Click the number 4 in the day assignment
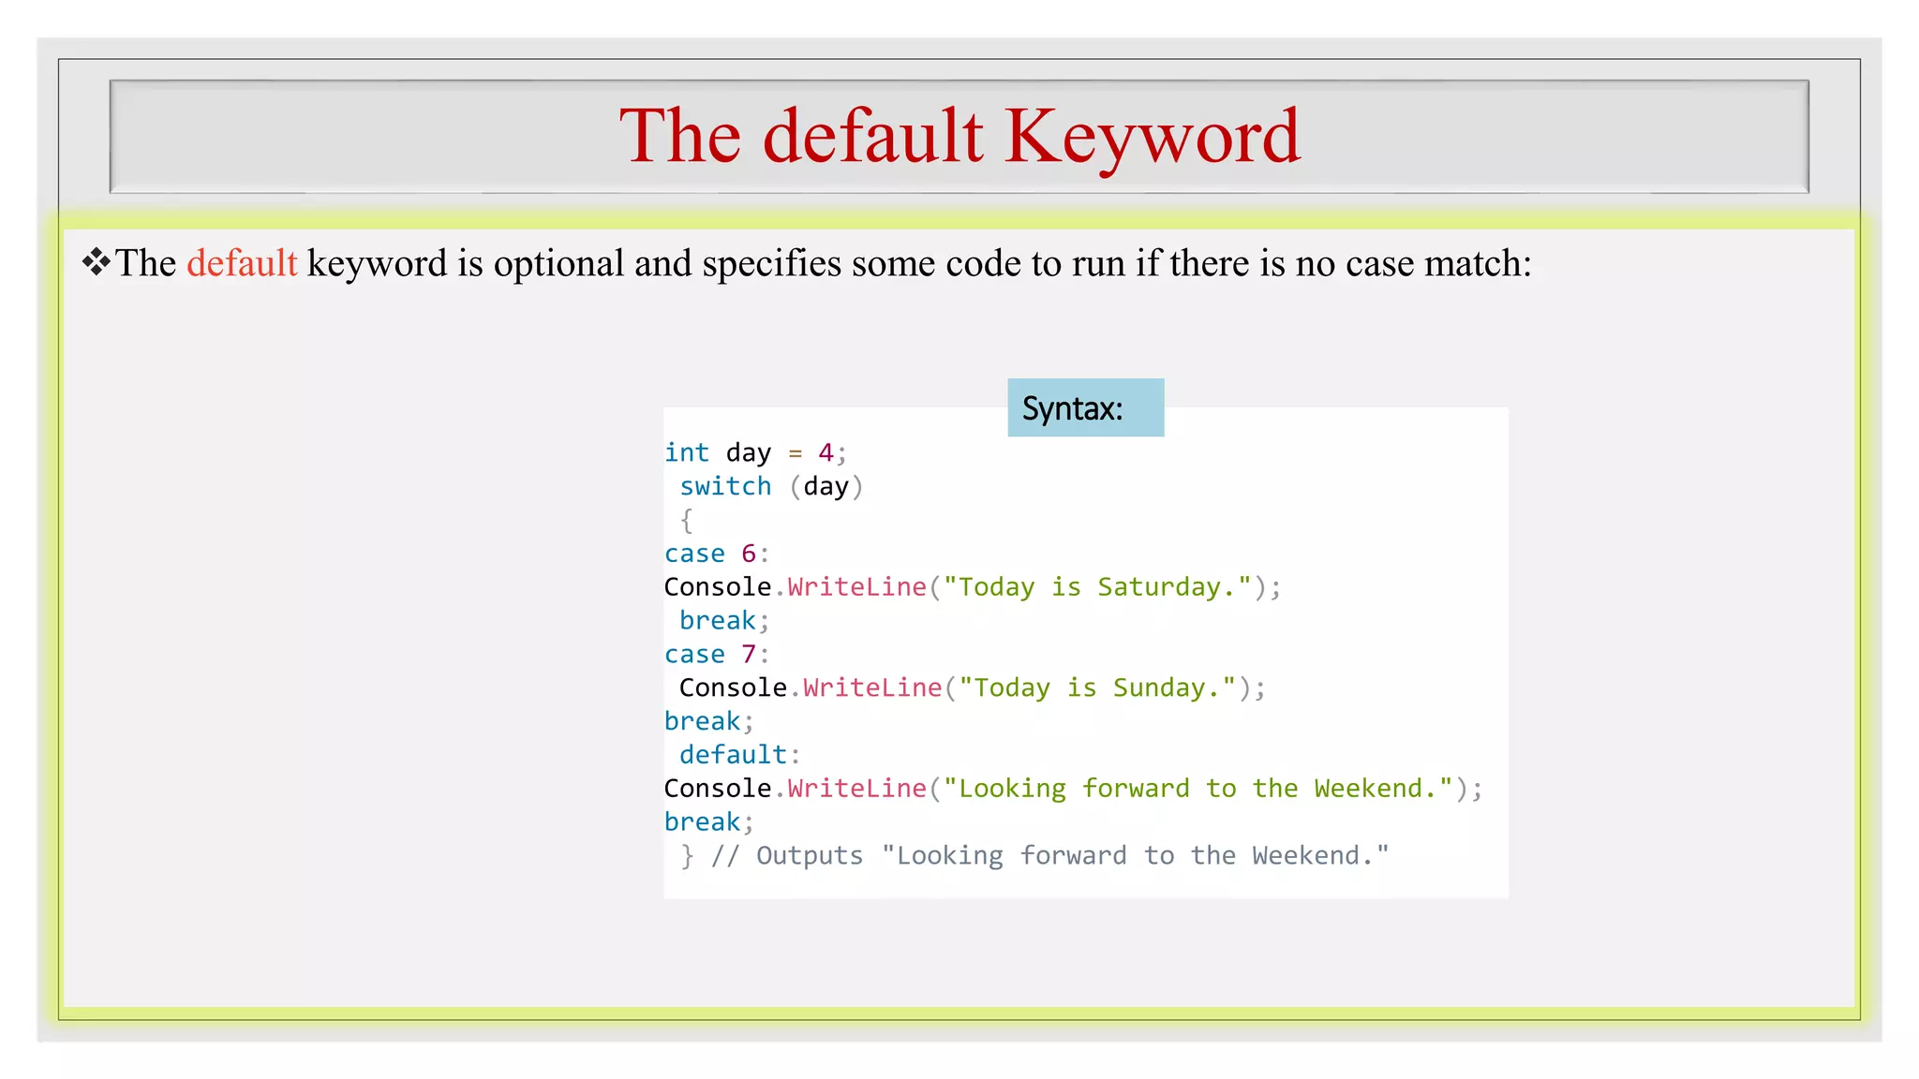 826,453
